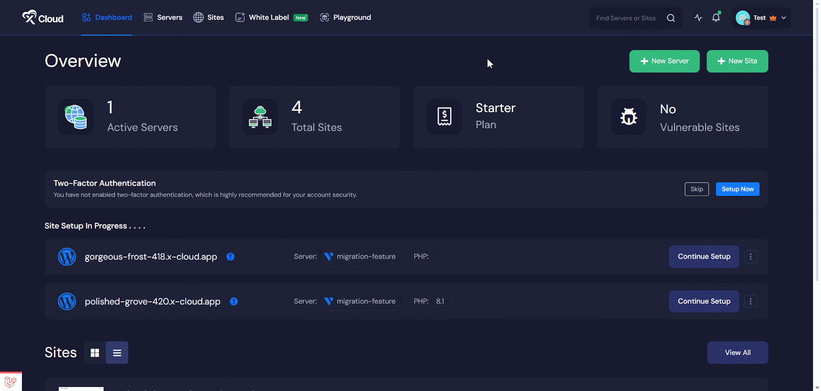The width and height of the screenshot is (821, 391).
Task: Open the activity pulse icon
Action: coord(698,18)
